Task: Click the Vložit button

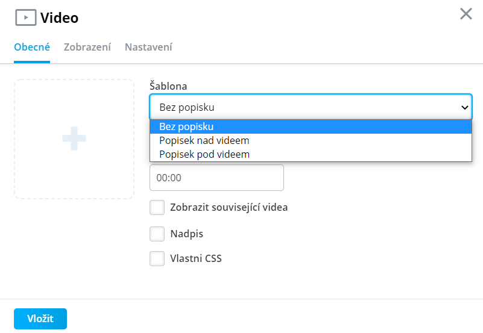Action: point(40,319)
